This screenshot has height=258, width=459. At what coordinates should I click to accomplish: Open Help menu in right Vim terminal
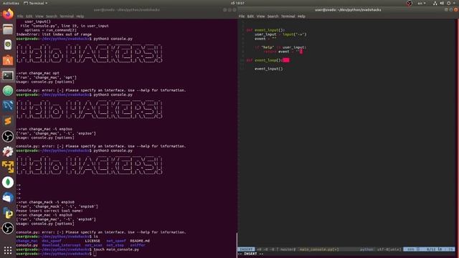301,16
